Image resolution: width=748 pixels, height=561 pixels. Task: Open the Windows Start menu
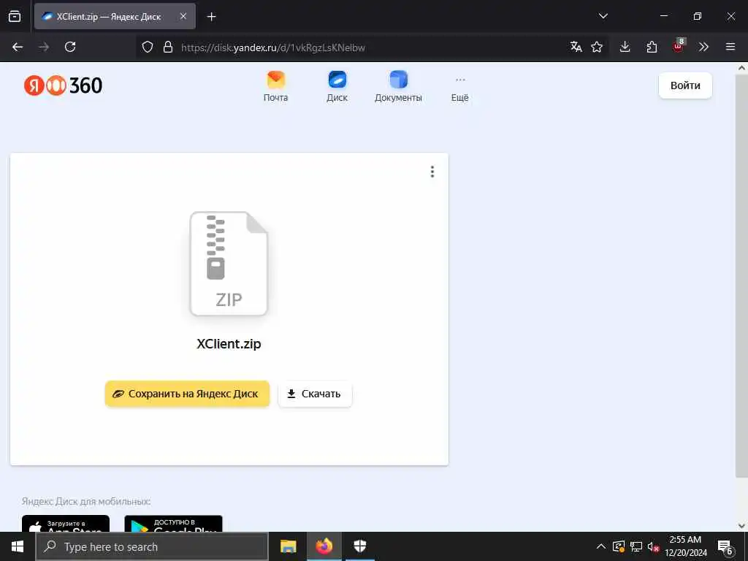18,546
